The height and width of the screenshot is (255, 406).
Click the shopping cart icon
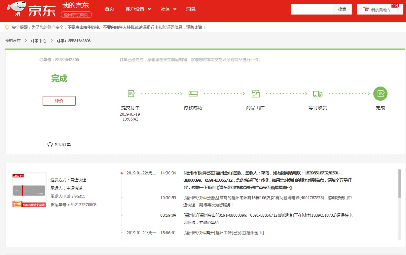point(366,9)
